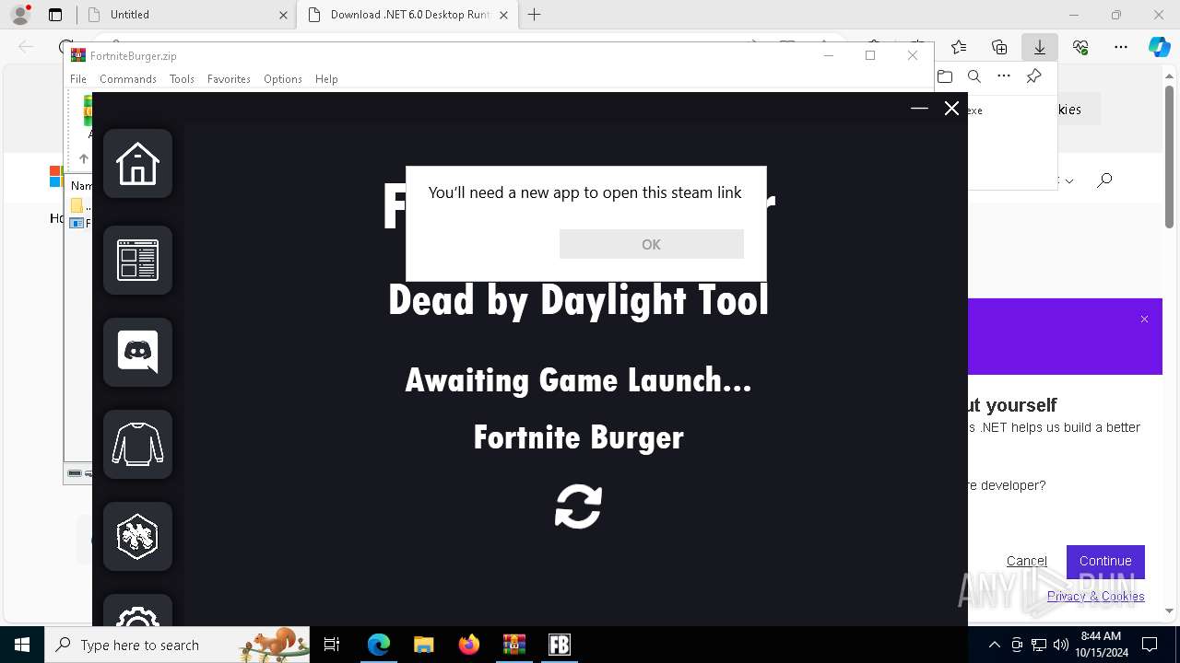Switch to WinRAR on the taskbar
The image size is (1180, 663).
tap(513, 645)
